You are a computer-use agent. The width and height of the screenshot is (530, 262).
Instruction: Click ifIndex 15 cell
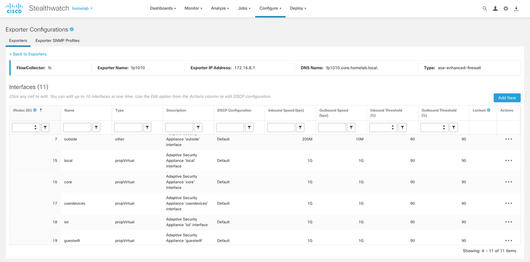coord(55,161)
